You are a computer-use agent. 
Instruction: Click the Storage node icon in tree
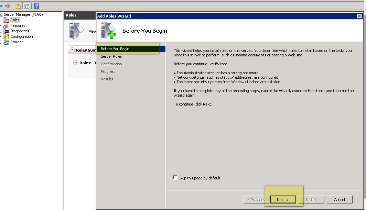pyautogui.click(x=6, y=42)
